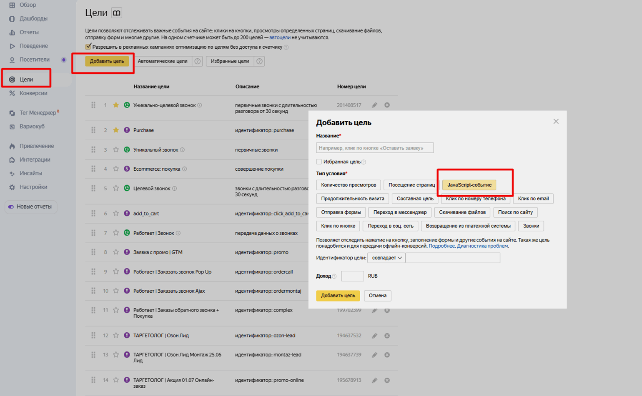Expand the совпадает condition dropdown

click(x=386, y=258)
